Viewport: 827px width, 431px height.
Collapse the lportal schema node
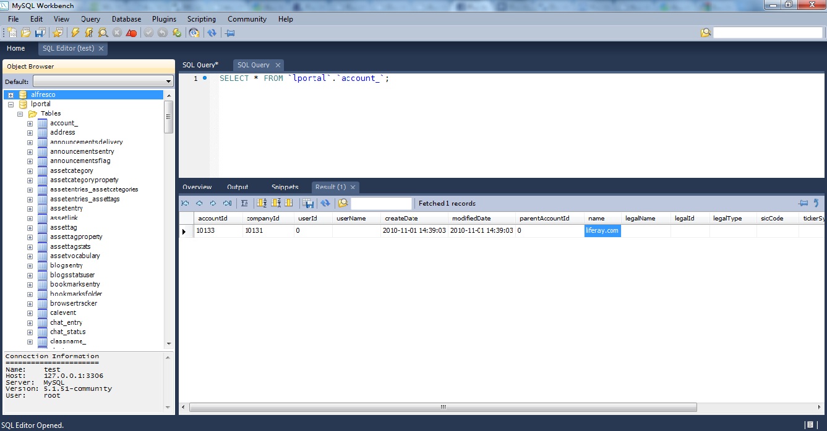11,104
